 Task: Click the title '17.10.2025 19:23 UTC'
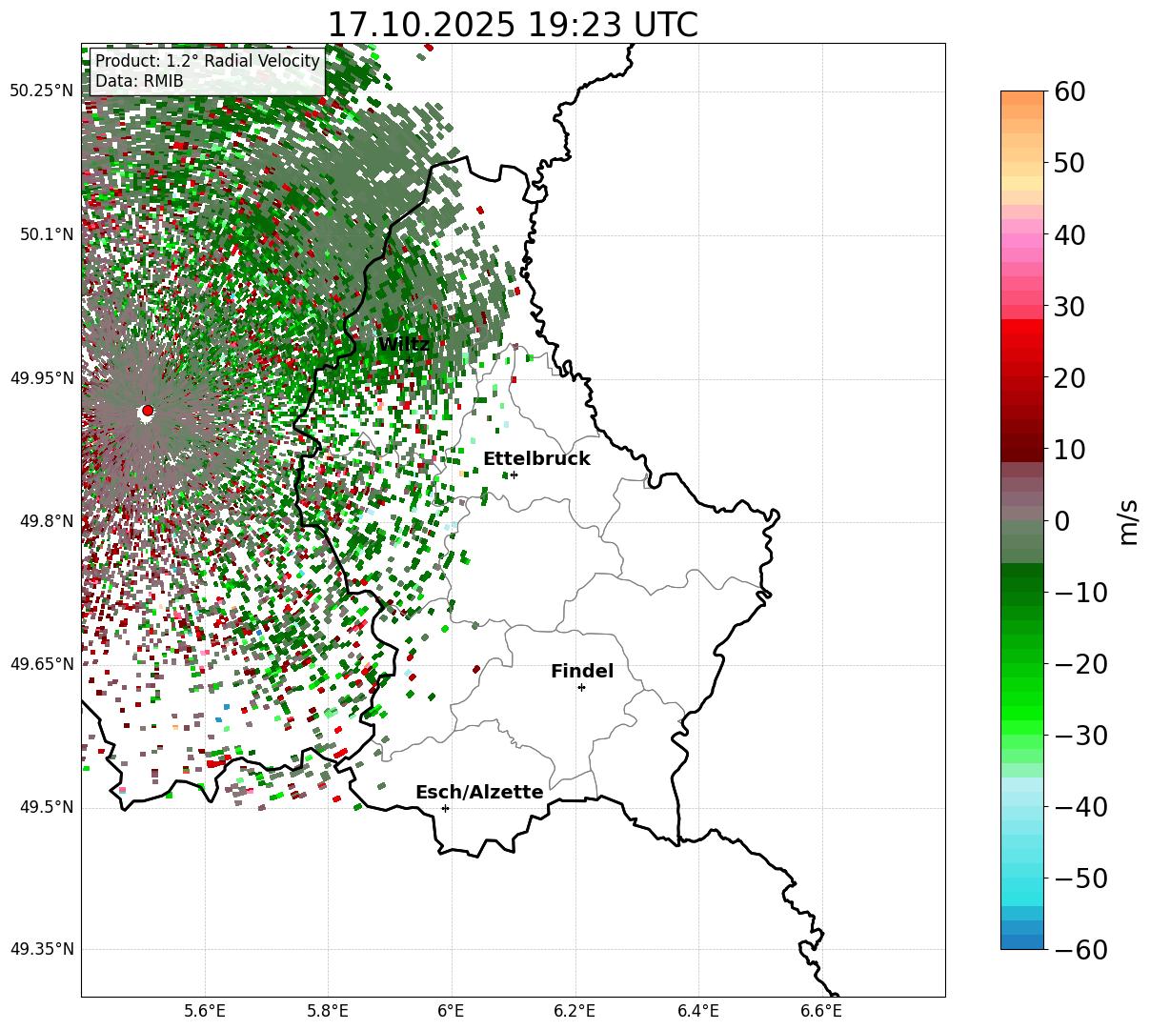coord(513,25)
